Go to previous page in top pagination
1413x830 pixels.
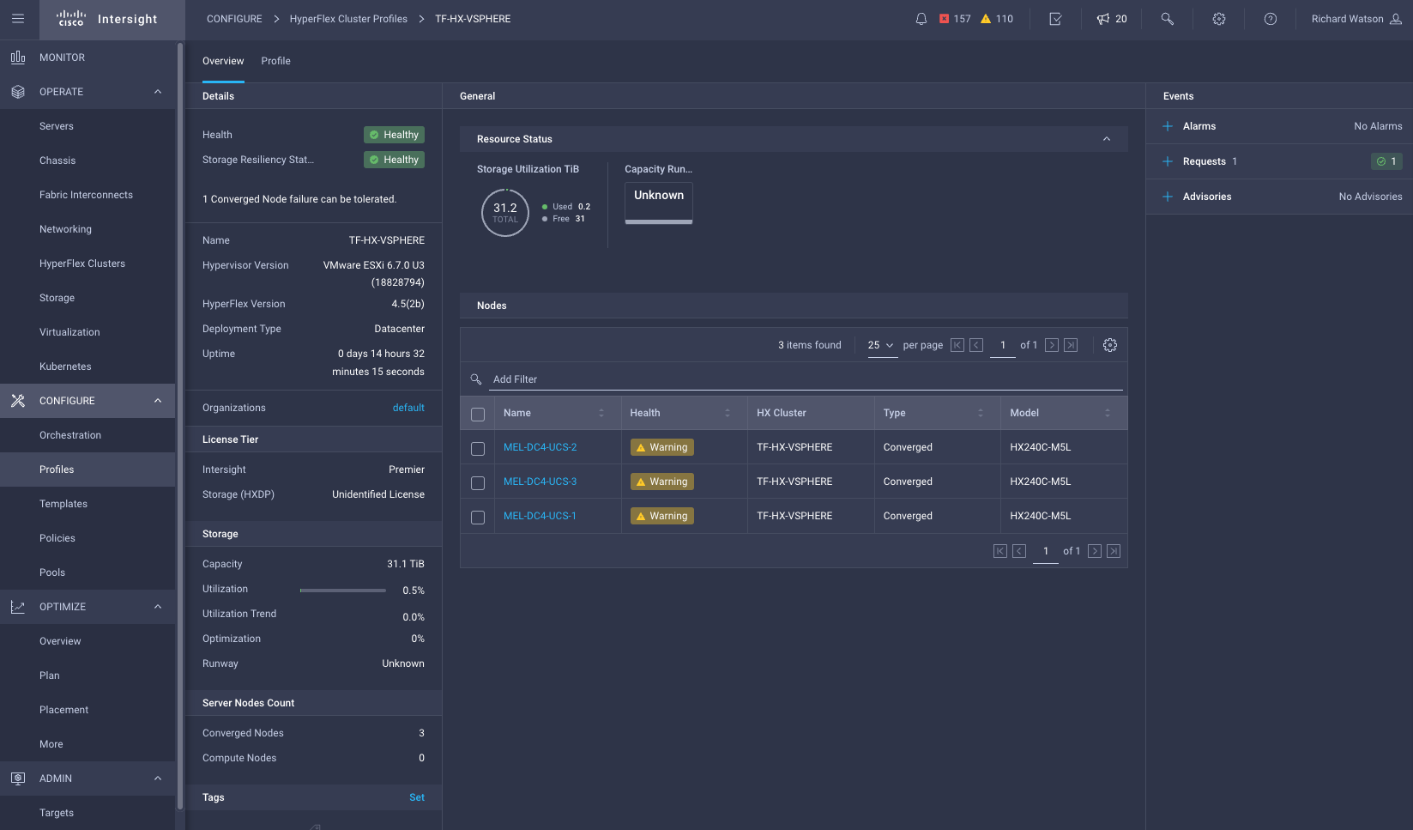[x=976, y=345]
